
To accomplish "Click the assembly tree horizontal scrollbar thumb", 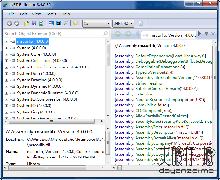I will (52, 121).
